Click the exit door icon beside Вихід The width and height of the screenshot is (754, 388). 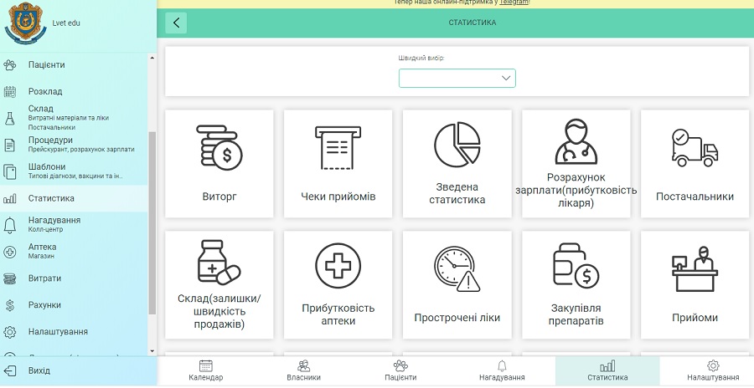pos(9,370)
